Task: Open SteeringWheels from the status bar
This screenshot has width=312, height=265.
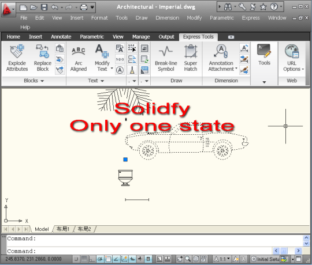Action: click(x=196, y=259)
